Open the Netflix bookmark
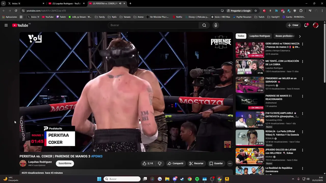 coord(177,17)
